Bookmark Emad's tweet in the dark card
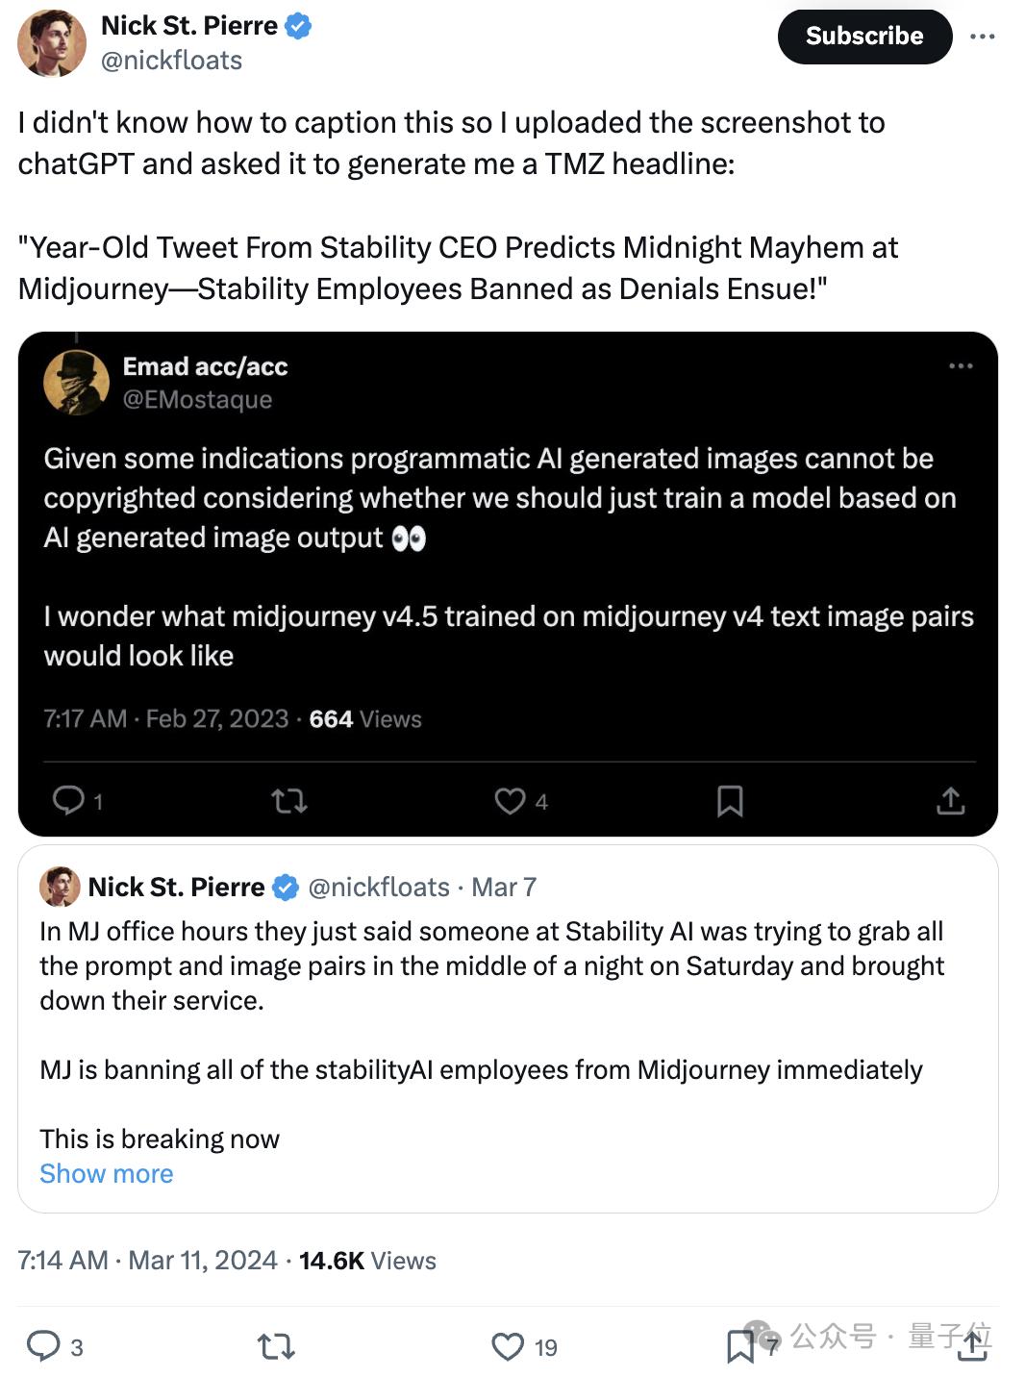The width and height of the screenshot is (1025, 1377). [730, 800]
